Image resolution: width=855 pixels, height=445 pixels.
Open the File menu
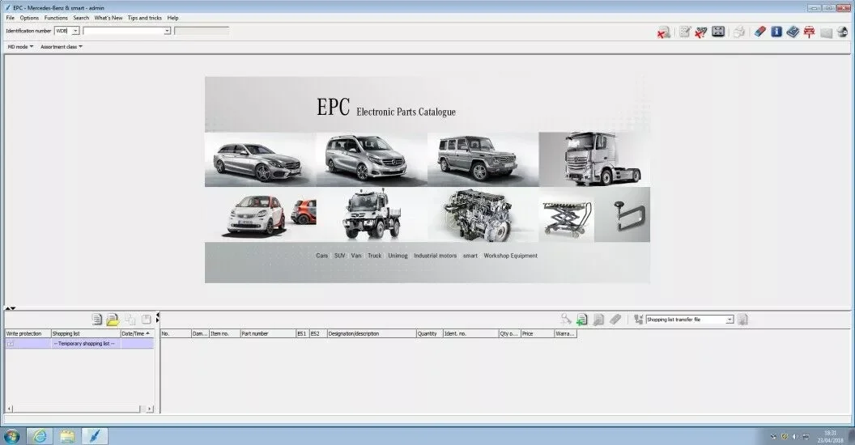coord(11,18)
